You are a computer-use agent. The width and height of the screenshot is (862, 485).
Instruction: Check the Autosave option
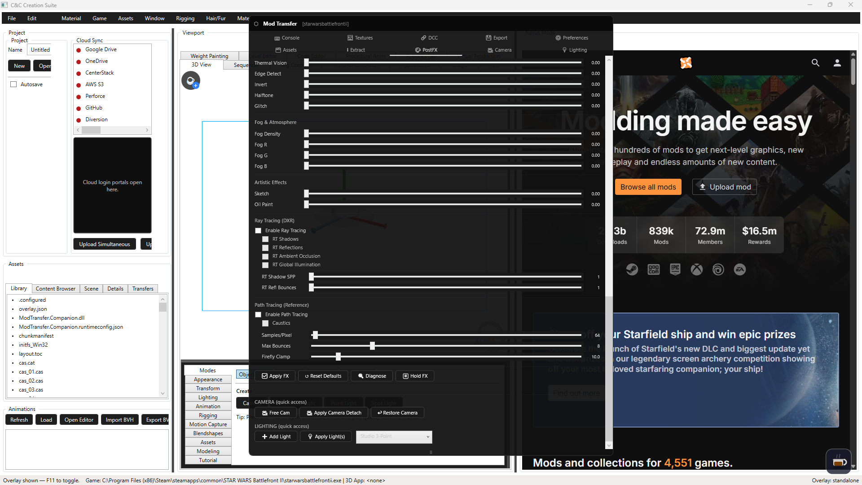click(x=13, y=84)
